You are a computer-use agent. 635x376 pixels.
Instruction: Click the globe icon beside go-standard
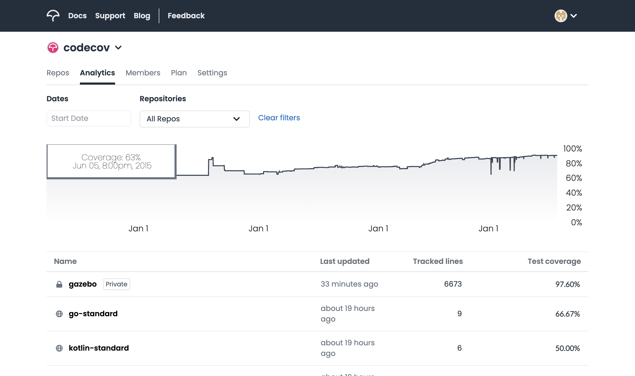[x=59, y=314]
